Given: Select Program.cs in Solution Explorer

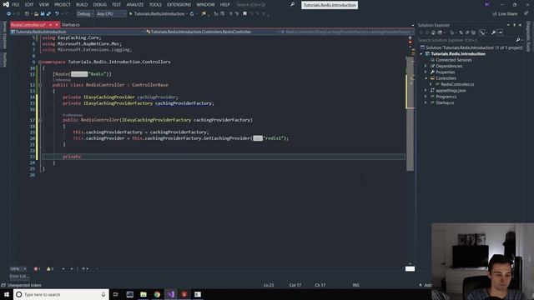Looking at the screenshot, I should click(446, 97).
